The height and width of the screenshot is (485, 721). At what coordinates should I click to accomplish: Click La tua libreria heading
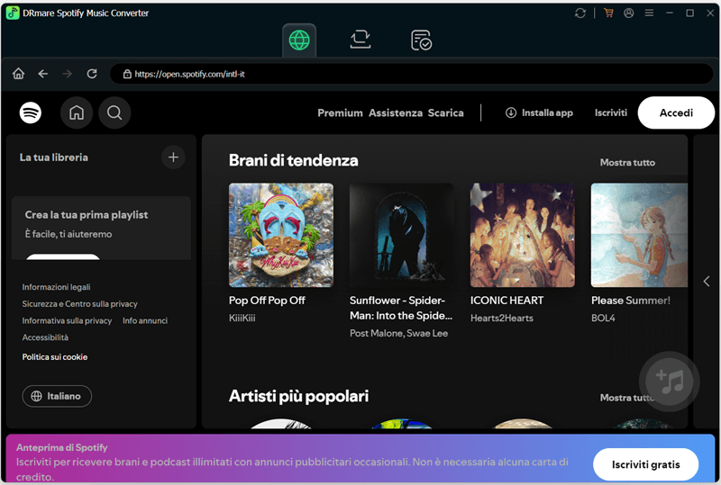click(x=54, y=157)
